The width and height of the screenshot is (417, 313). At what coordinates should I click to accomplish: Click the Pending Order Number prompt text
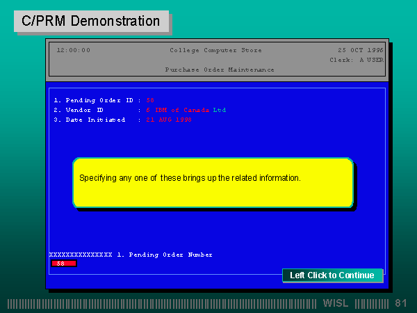[x=165, y=255]
